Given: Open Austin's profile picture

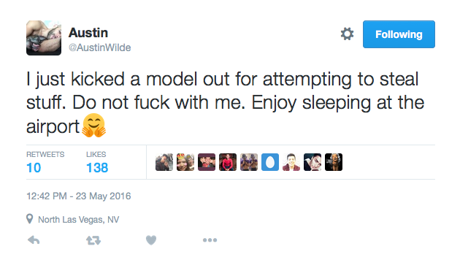Looking at the screenshot, I should tap(44, 38).
